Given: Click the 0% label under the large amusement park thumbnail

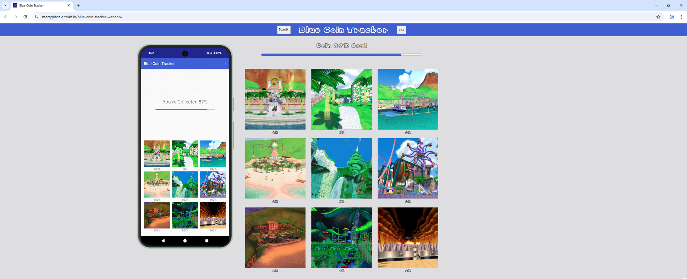Looking at the screenshot, I should click(408, 202).
